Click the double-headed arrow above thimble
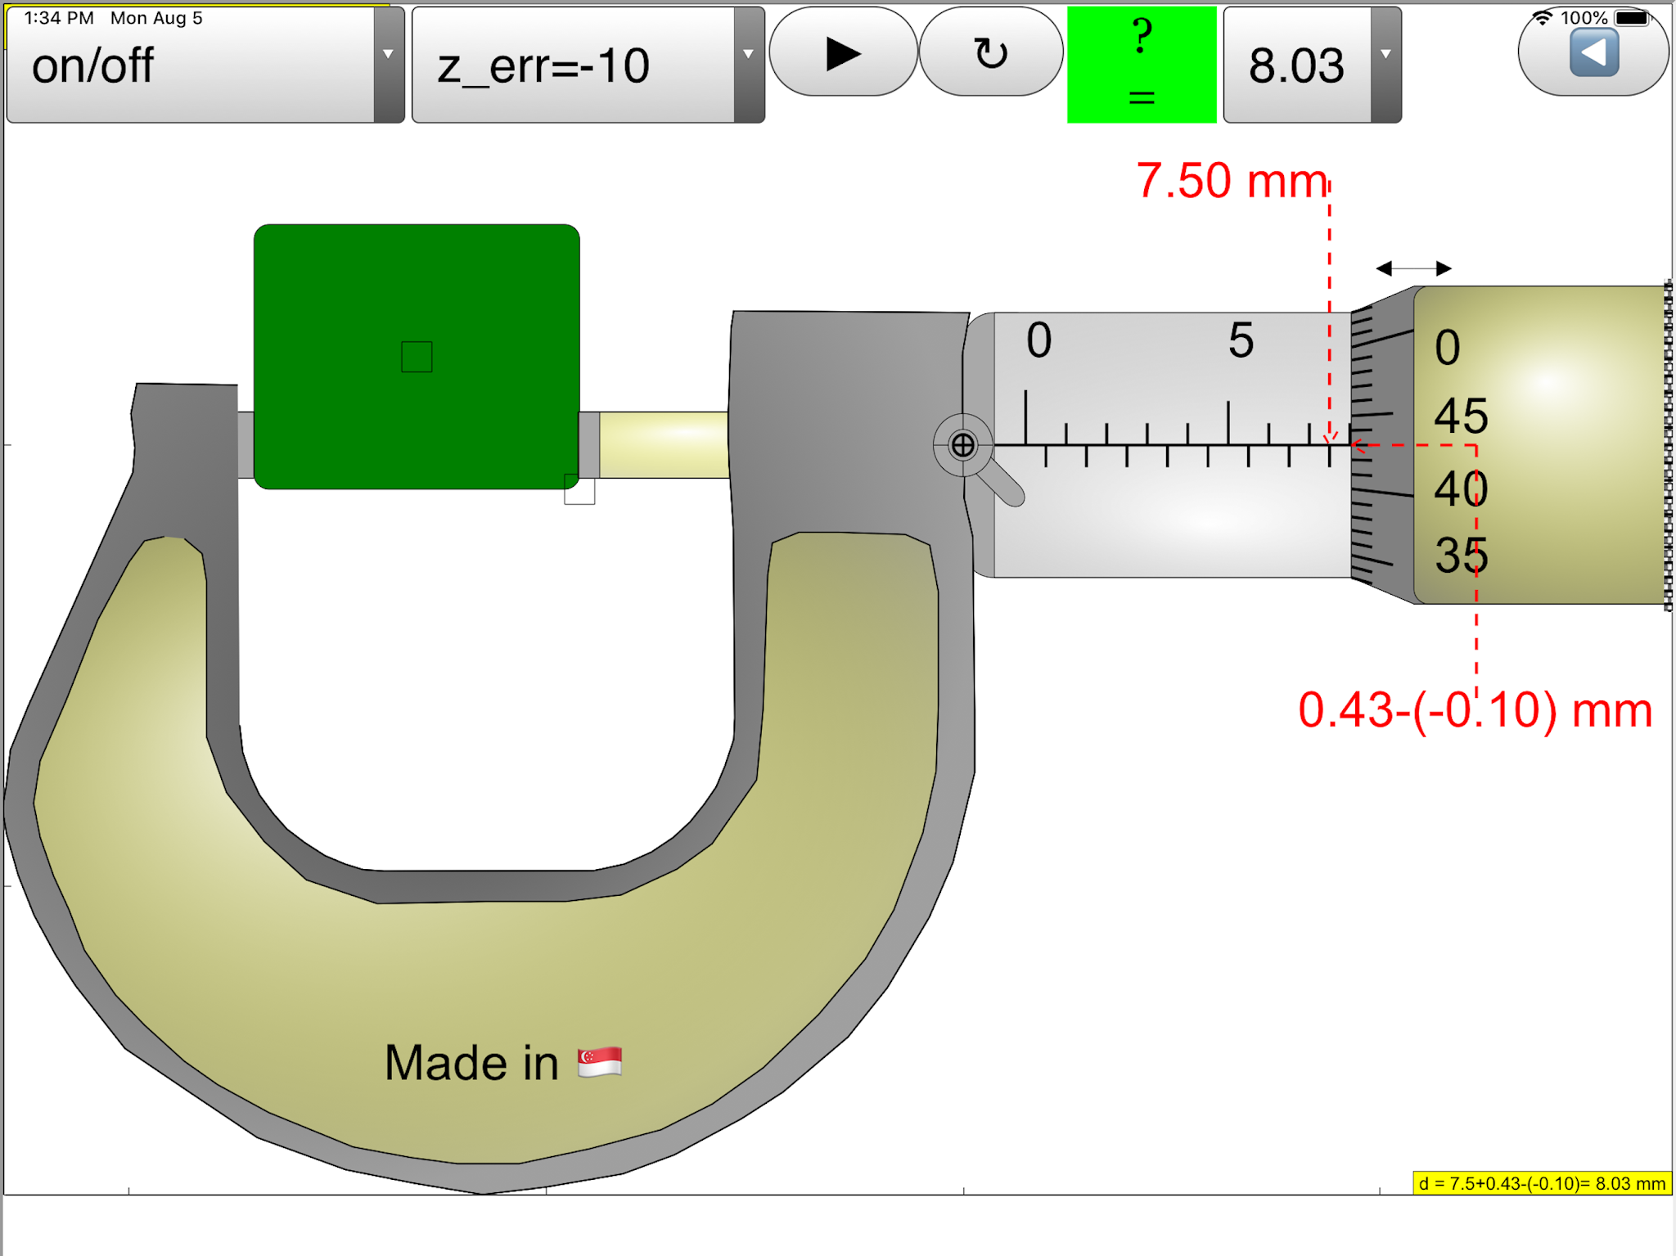This screenshot has height=1256, width=1676. [x=1413, y=268]
